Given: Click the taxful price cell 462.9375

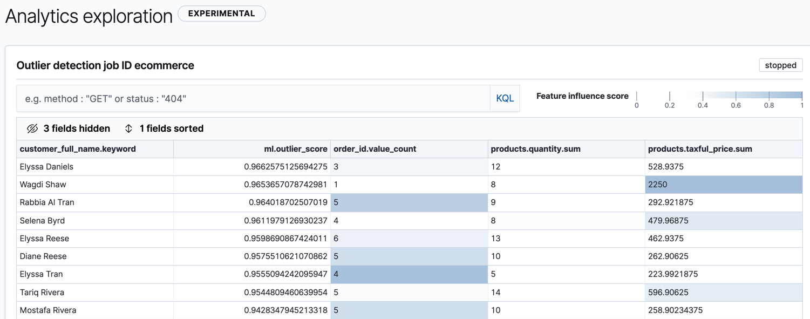Looking at the screenshot, I should pyautogui.click(x=724, y=239).
